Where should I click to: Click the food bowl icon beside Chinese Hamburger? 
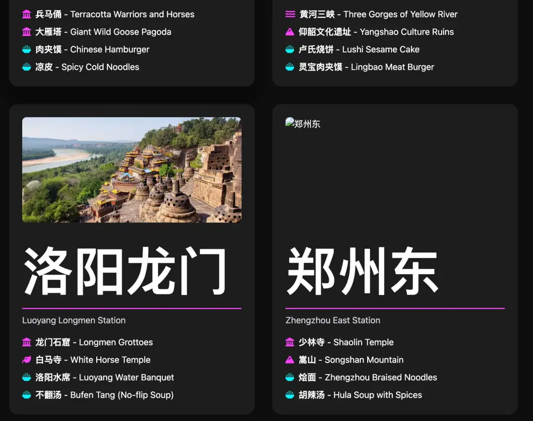(27, 49)
